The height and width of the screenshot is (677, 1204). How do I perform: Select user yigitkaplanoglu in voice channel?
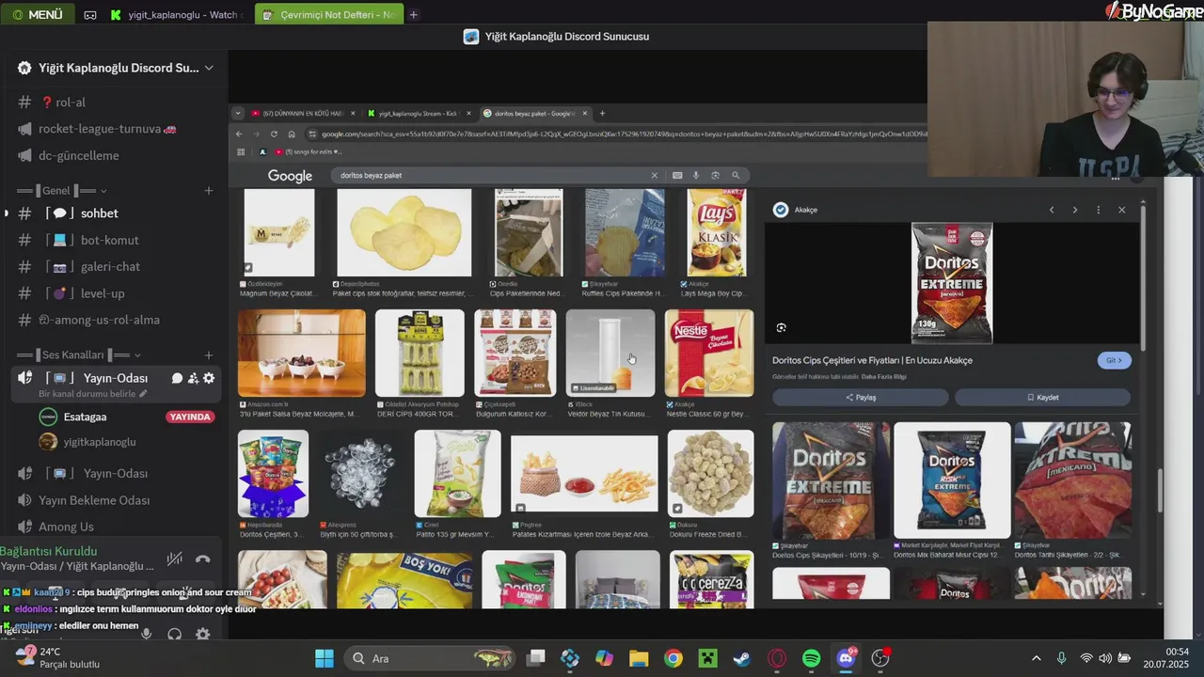pos(99,442)
